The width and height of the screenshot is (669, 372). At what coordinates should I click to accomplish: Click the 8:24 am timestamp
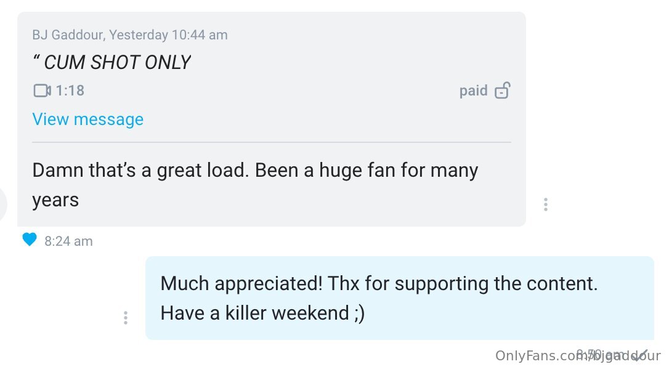pos(69,241)
